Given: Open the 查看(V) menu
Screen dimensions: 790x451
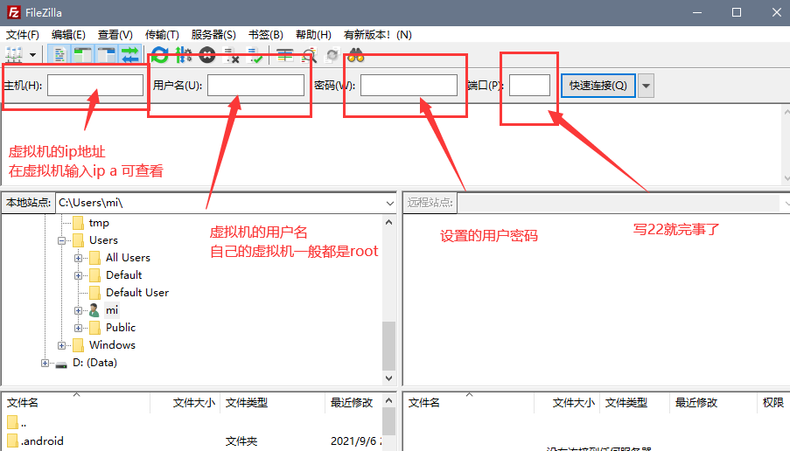Looking at the screenshot, I should pyautogui.click(x=115, y=35).
